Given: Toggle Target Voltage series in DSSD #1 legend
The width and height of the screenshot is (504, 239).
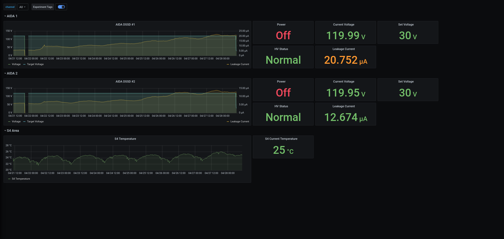Looking at the screenshot, I should (33, 64).
